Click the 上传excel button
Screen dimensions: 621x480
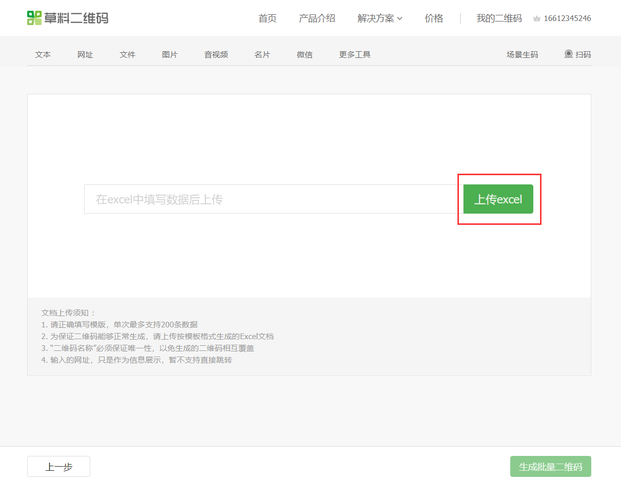498,199
